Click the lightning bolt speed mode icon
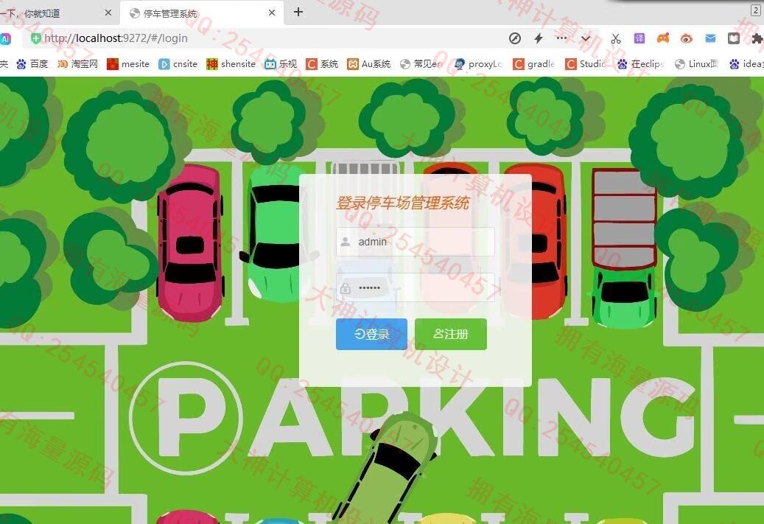 (x=539, y=38)
